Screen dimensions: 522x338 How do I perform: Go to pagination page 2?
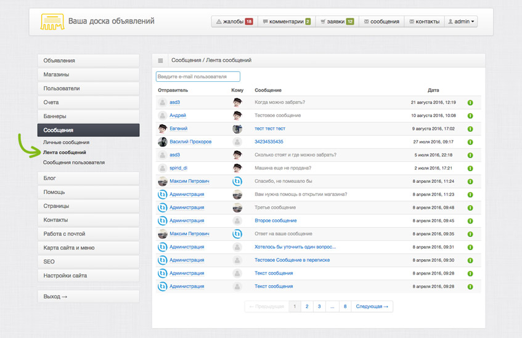307,307
